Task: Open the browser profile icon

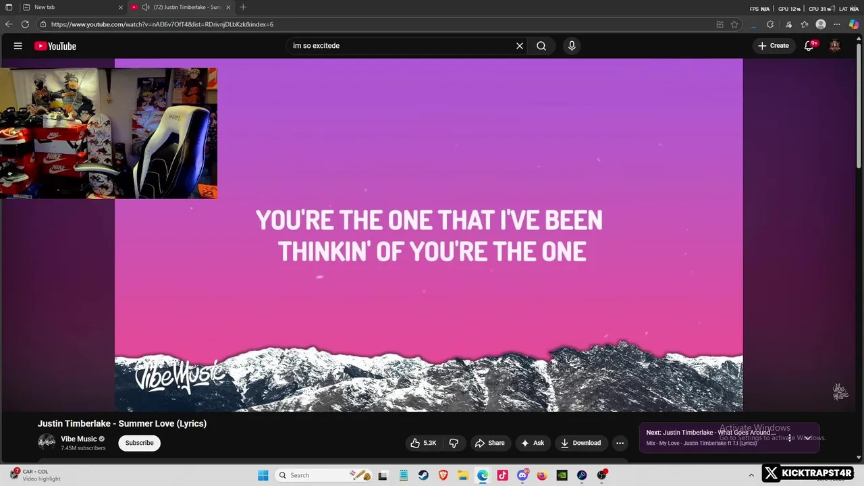Action: (821, 24)
